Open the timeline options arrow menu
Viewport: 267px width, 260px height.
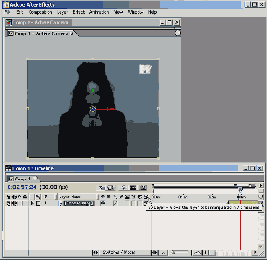261,185
